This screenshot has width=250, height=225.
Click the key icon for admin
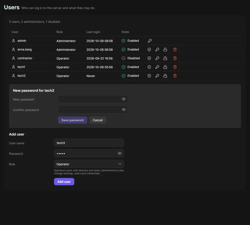(x=149, y=41)
